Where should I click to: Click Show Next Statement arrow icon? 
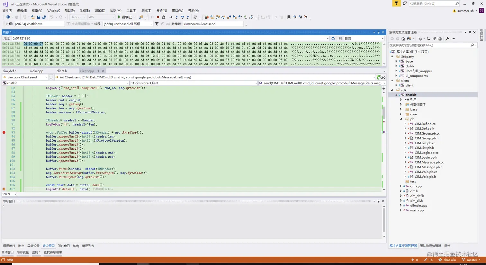click(x=171, y=17)
